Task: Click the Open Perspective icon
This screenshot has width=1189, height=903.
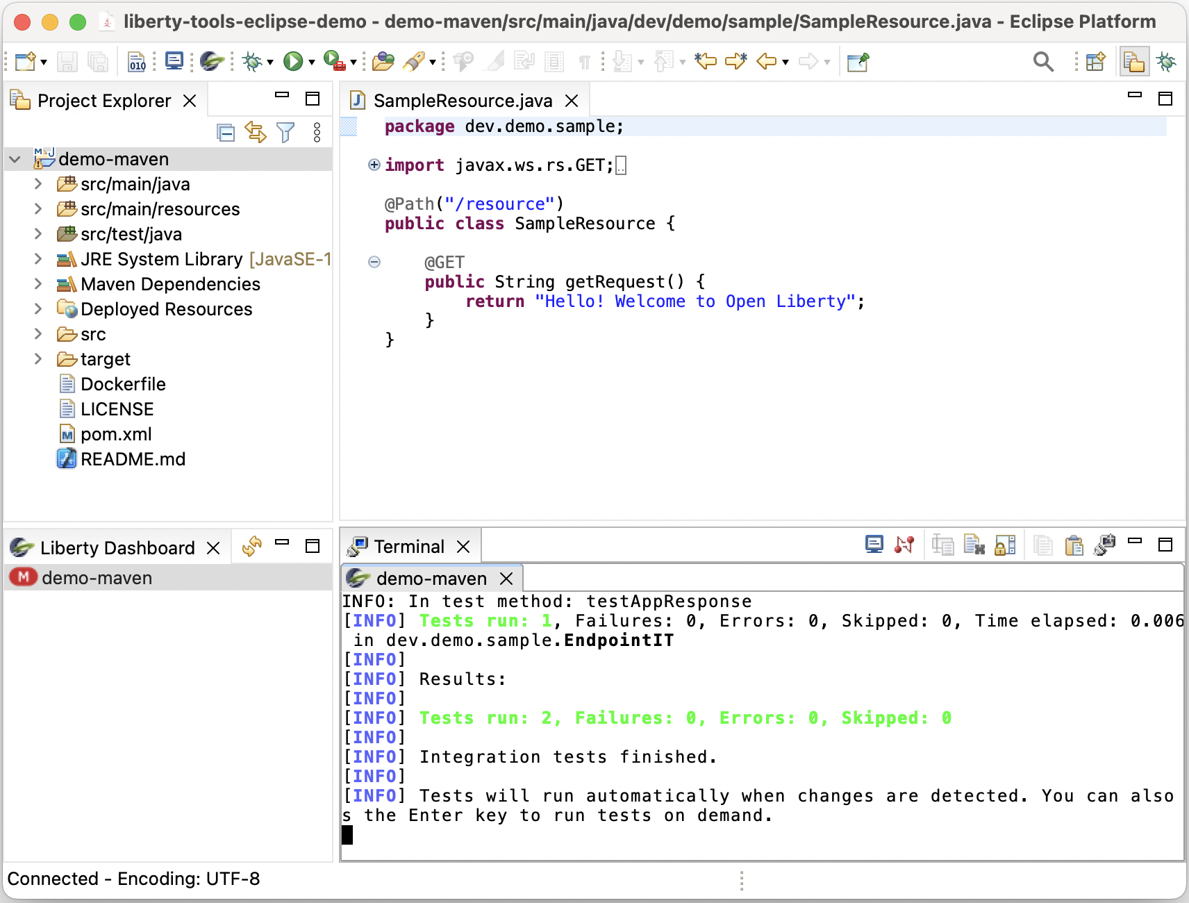Action: coord(1096,62)
